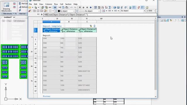The height and width of the screenshot is (105, 187).
Task: Toggle the checkbox icon right of refresh
Action: click(x=142, y=8)
